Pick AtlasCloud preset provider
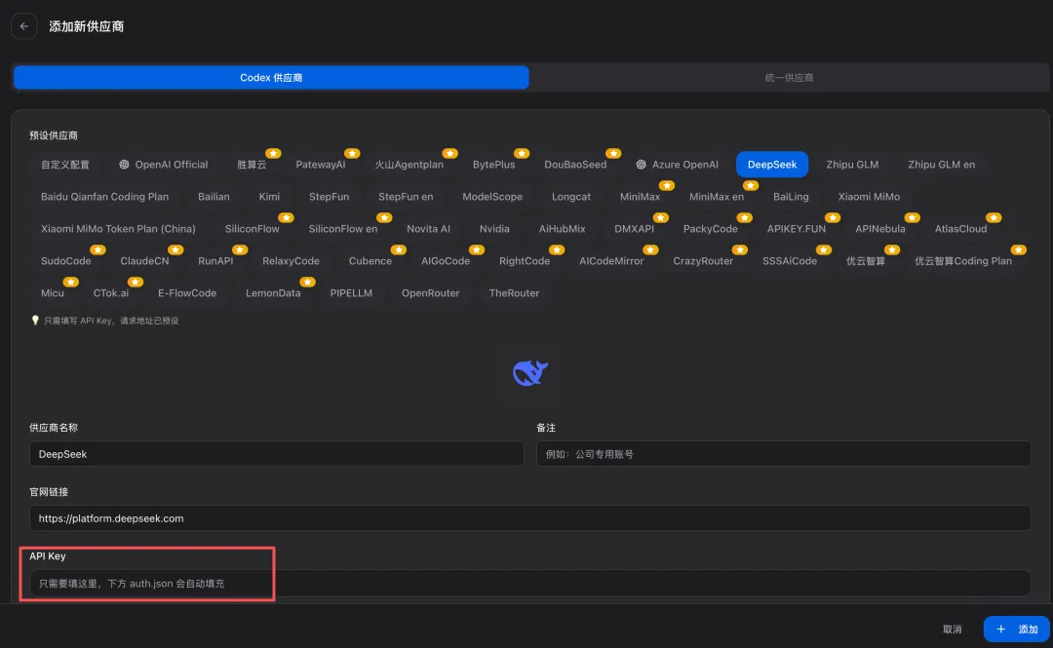 (961, 229)
